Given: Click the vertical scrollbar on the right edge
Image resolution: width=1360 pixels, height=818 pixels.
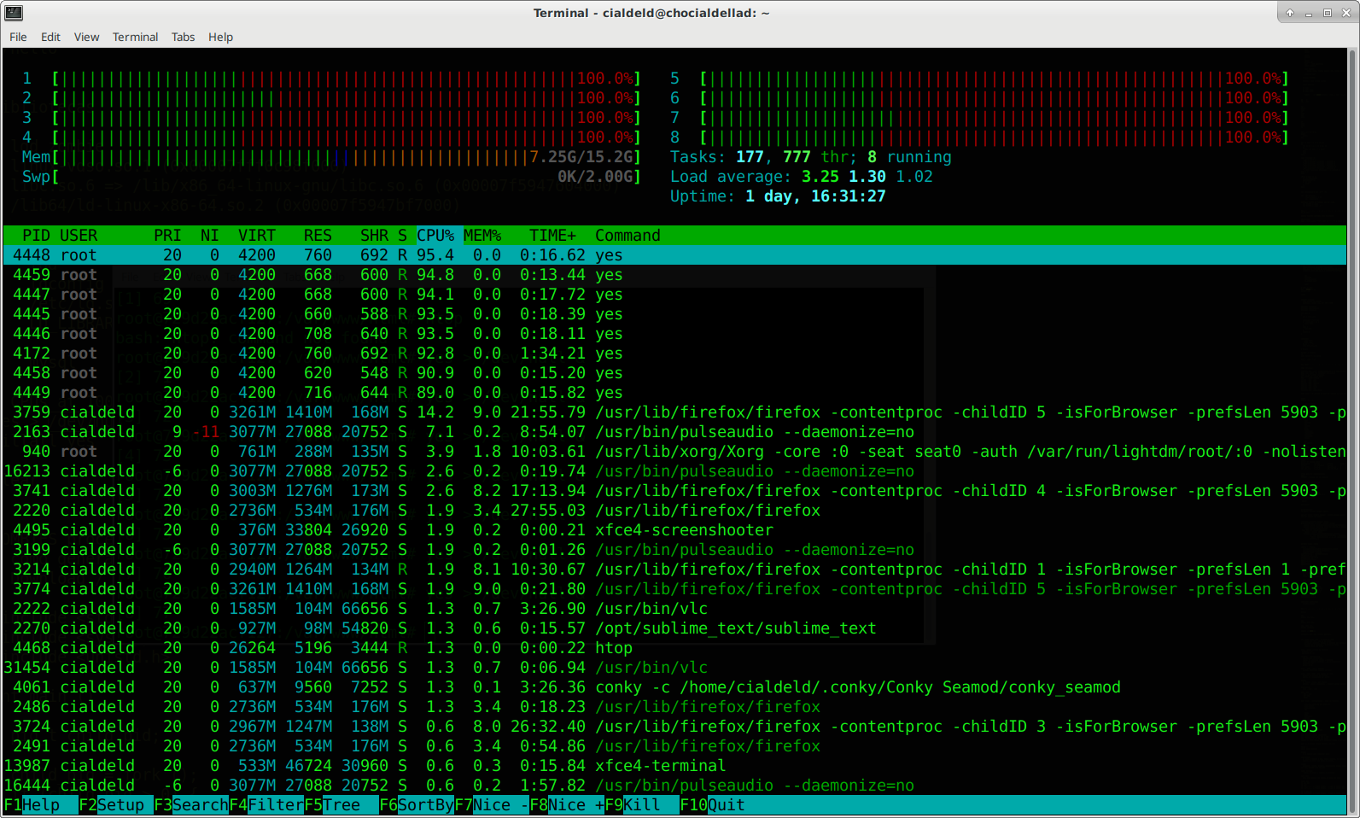Looking at the screenshot, I should pos(1352,427).
